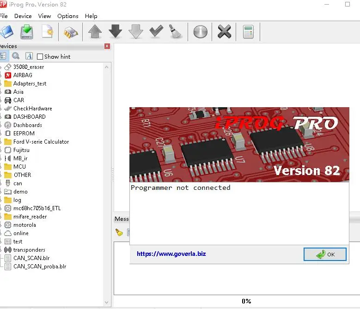Select the Asia tree item
This screenshot has height=309, width=360.
tap(18, 92)
